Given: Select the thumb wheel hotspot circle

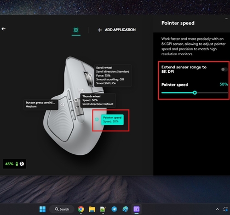Looking at the screenshot, I should click(x=76, y=100).
